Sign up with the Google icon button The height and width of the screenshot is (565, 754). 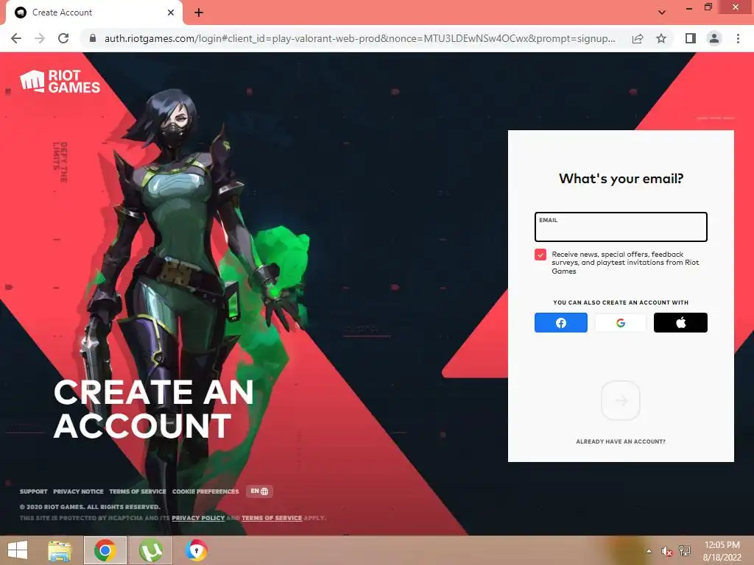(x=620, y=322)
